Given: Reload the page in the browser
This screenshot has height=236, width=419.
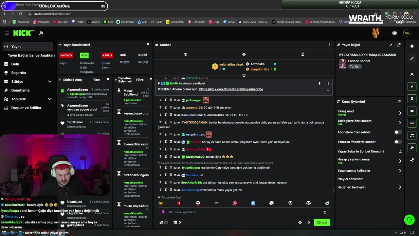Looking at the screenshot, I should click(21, 14).
